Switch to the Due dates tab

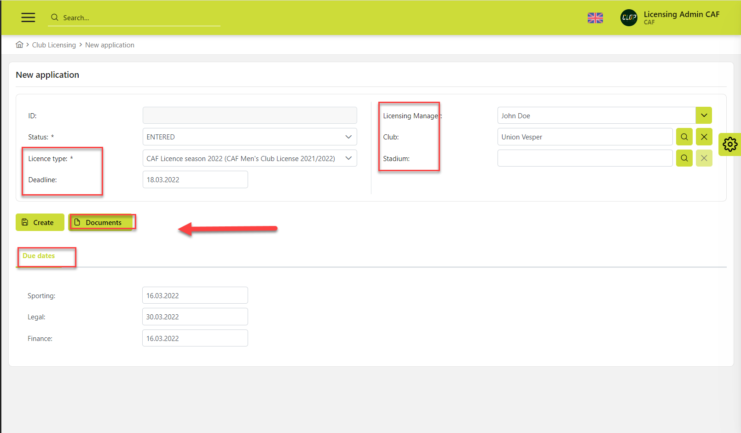point(39,256)
